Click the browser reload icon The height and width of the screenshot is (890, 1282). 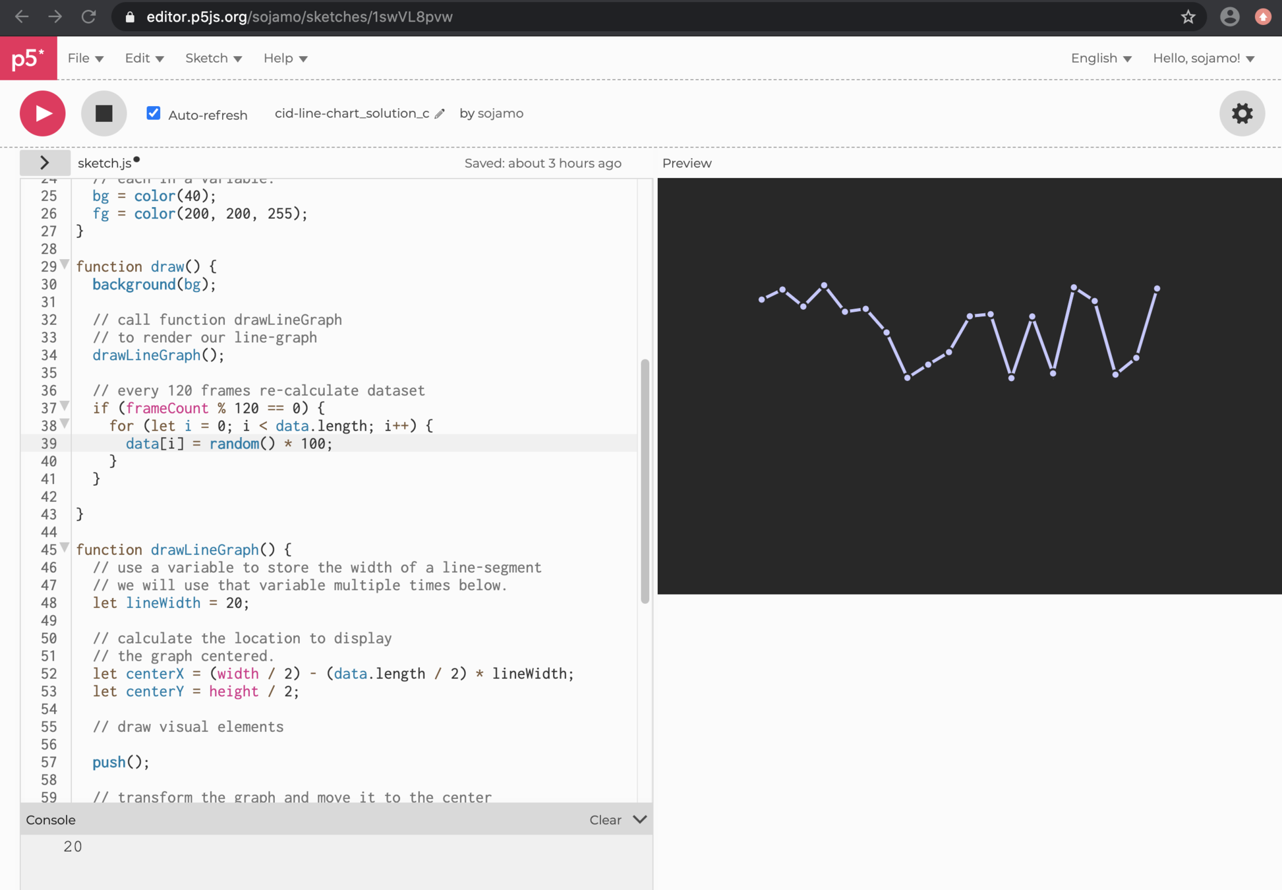click(88, 16)
